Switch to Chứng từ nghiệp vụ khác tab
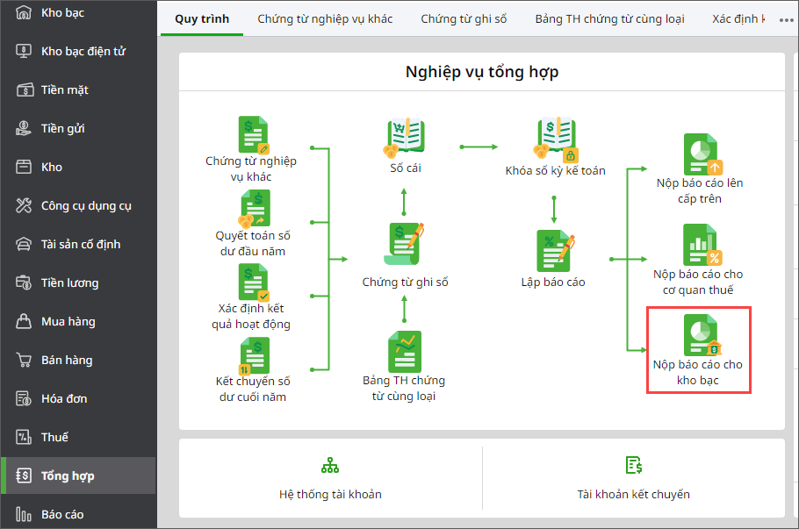799x529 pixels. point(325,18)
